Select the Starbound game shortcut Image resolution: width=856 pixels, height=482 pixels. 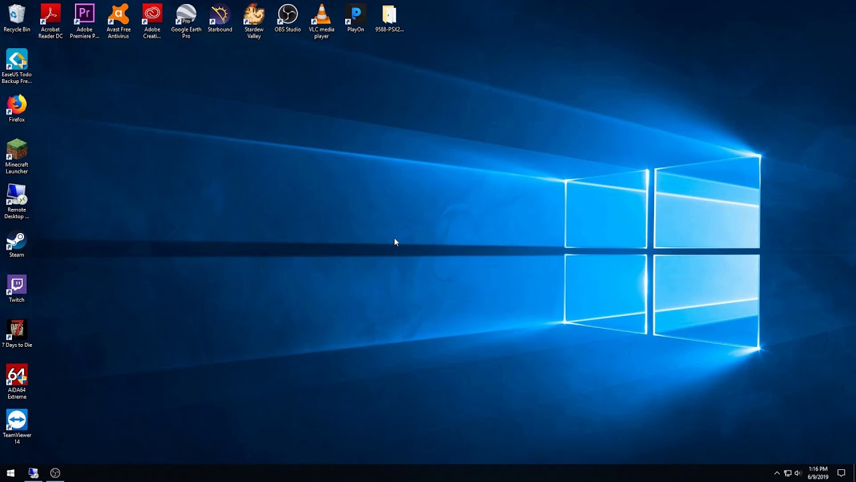[x=220, y=19]
